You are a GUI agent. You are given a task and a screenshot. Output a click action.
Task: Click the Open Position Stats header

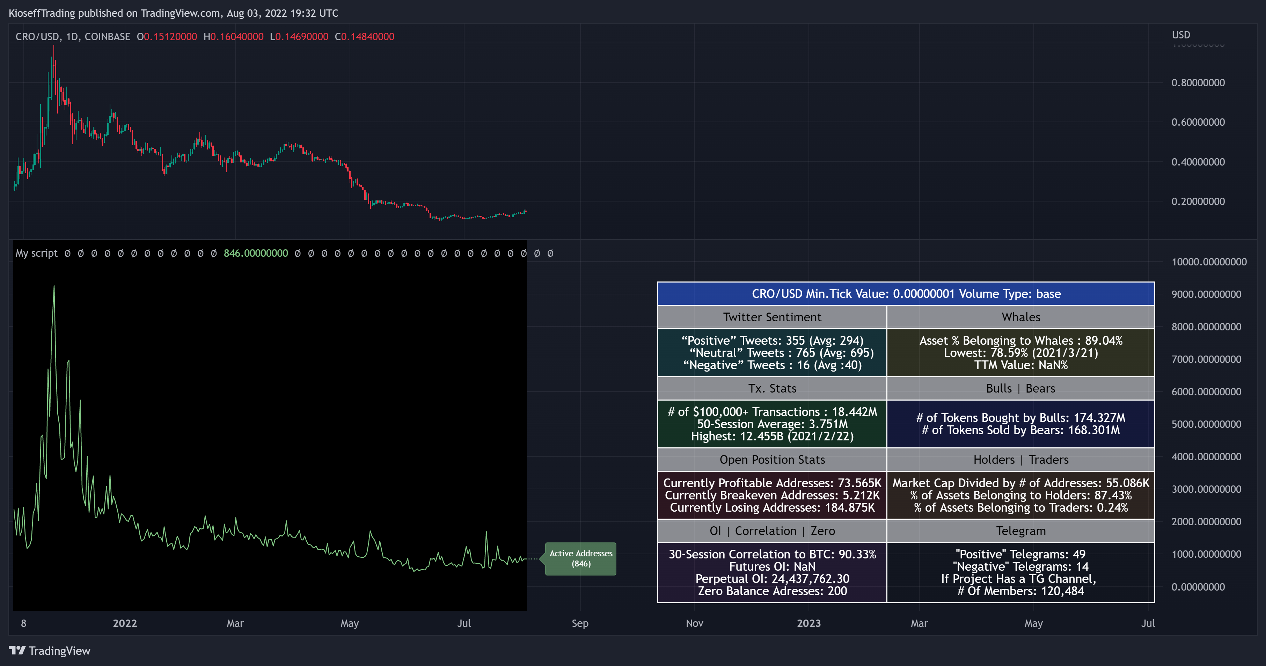tap(772, 460)
